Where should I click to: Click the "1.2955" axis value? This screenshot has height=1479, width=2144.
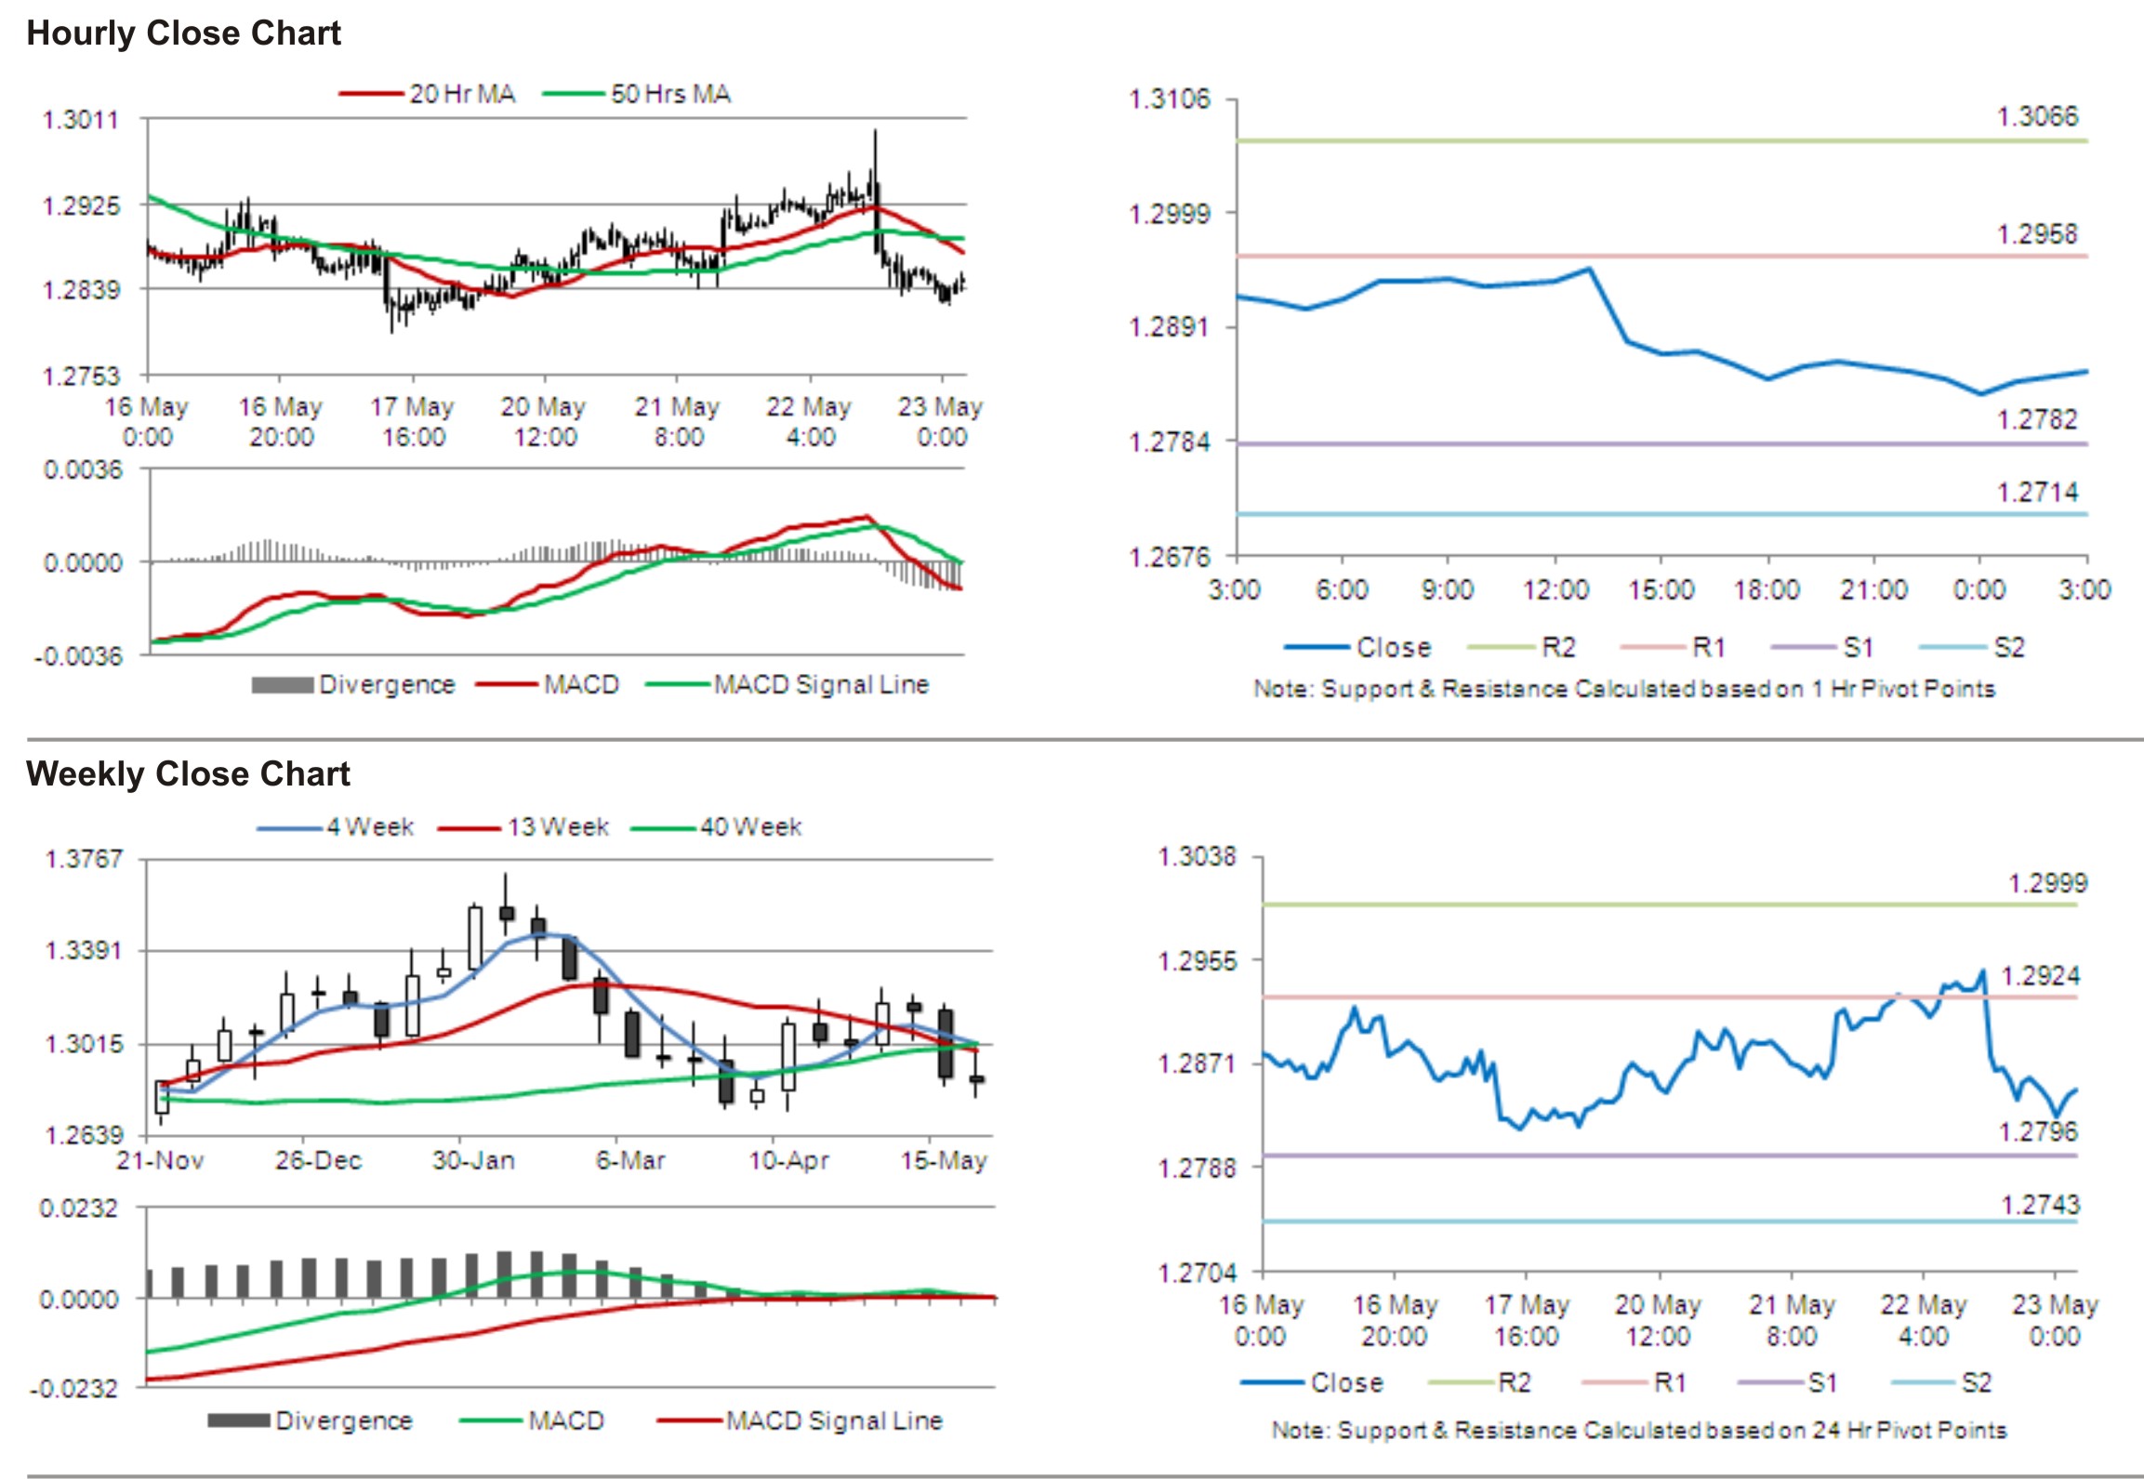1198,960
